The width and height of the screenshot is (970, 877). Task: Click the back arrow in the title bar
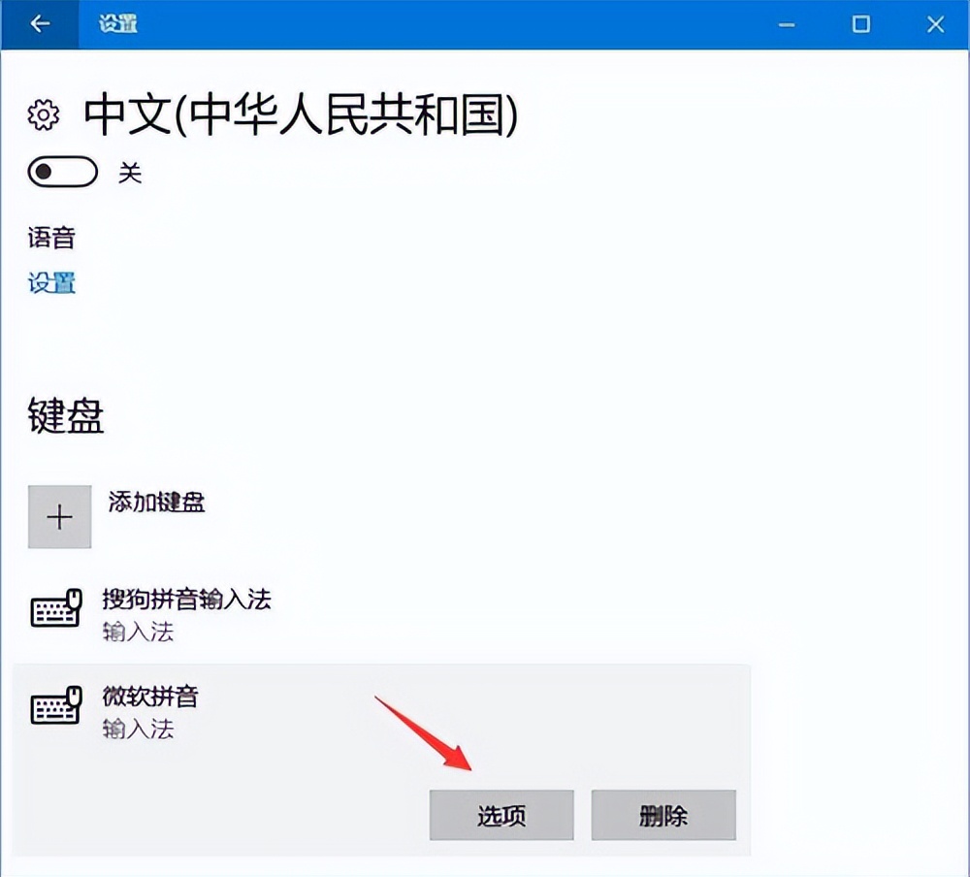click(39, 23)
